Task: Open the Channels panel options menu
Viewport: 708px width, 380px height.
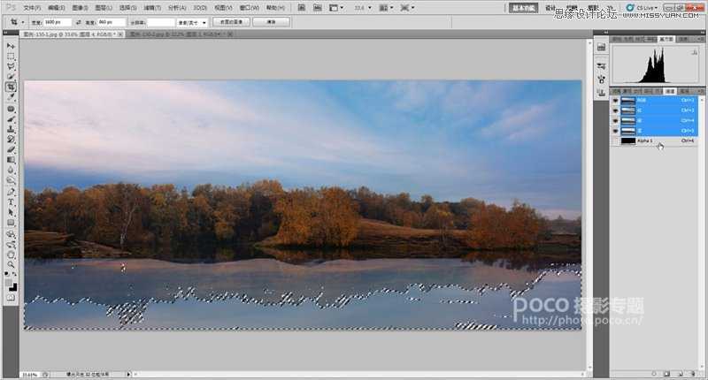Action: click(x=700, y=91)
